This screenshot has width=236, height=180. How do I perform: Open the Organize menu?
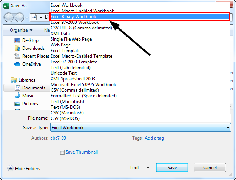coord(21,30)
